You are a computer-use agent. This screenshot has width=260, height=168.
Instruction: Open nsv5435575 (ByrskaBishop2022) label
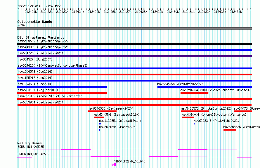206,108
